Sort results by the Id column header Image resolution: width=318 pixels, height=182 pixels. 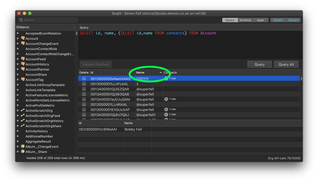(112, 73)
